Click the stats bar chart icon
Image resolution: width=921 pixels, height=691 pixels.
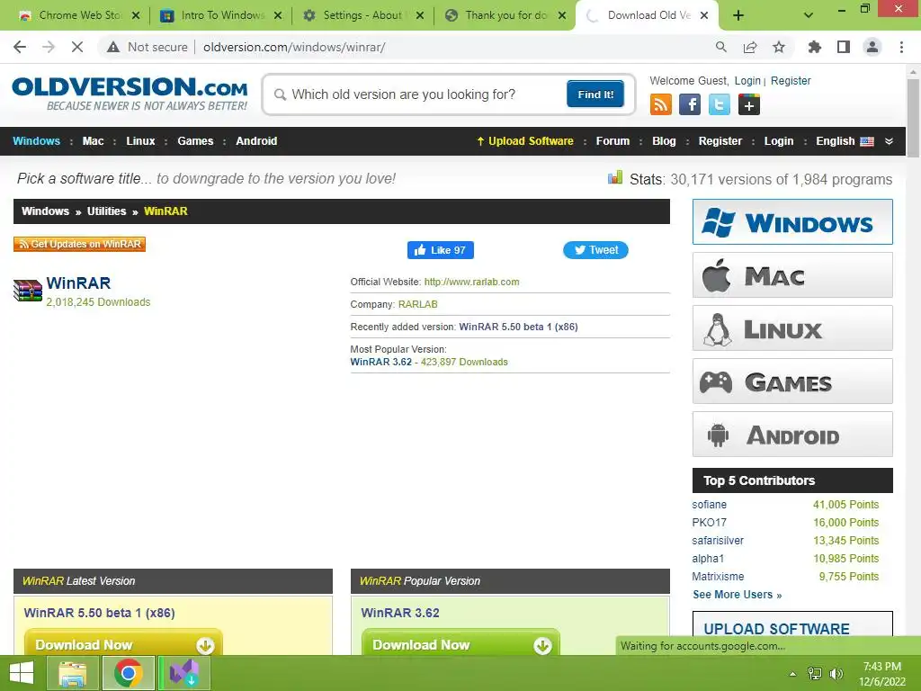click(615, 177)
